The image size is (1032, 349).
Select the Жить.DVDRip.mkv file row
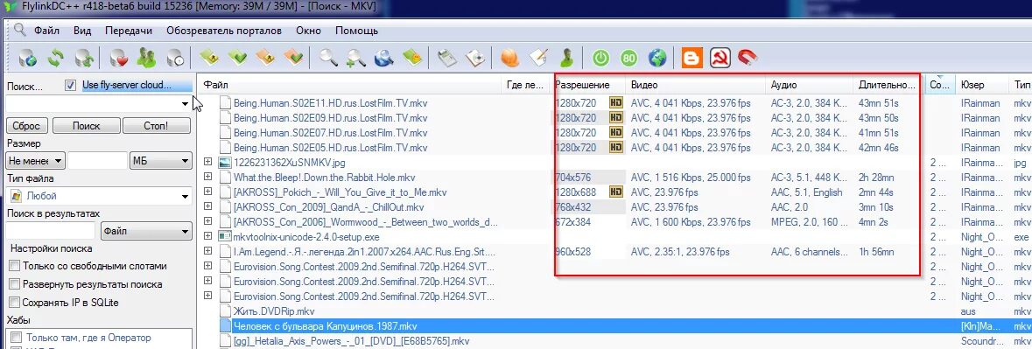click(614, 311)
